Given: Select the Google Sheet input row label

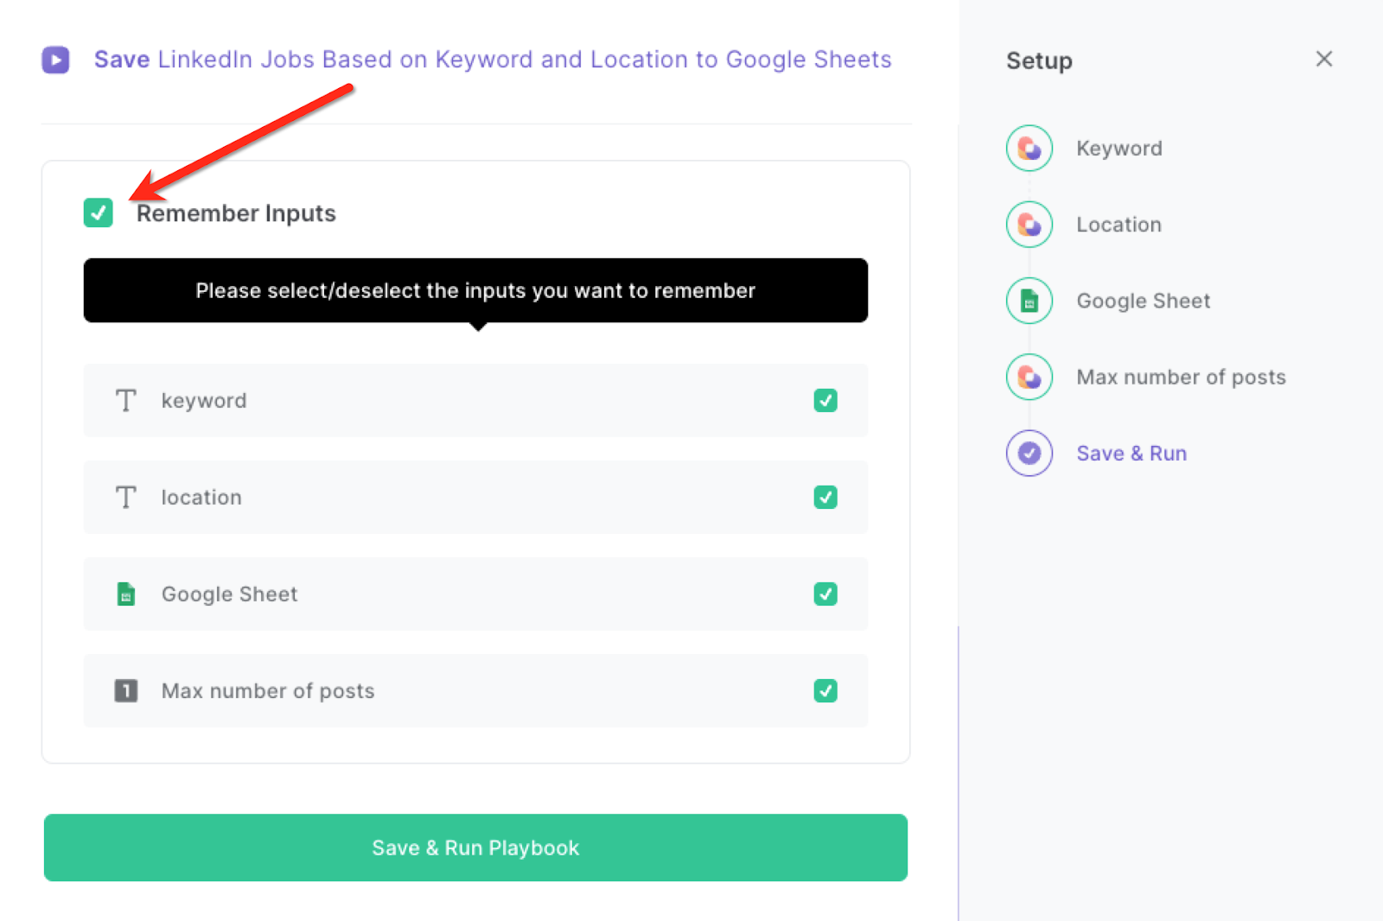Looking at the screenshot, I should pyautogui.click(x=230, y=594).
